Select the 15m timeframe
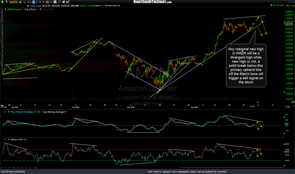 29,2
